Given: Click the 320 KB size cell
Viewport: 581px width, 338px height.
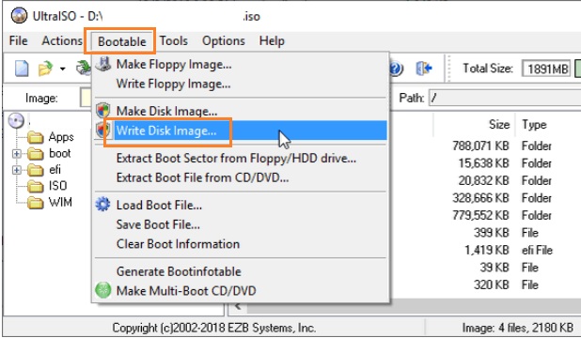Looking at the screenshot, I should pyautogui.click(x=492, y=285).
